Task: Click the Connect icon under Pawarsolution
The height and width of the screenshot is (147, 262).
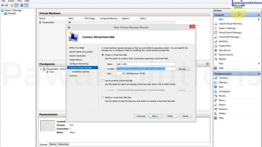Action: coord(216,78)
